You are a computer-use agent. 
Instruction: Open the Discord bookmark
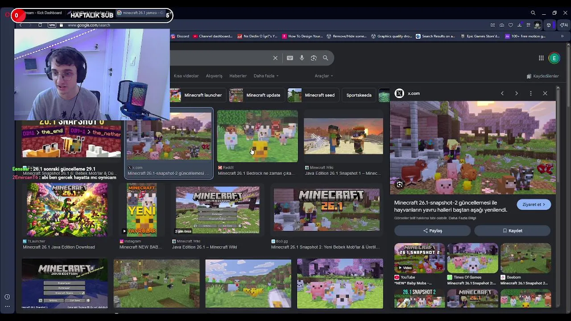point(180,36)
